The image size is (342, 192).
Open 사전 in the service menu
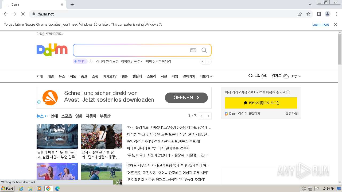coord(164,76)
